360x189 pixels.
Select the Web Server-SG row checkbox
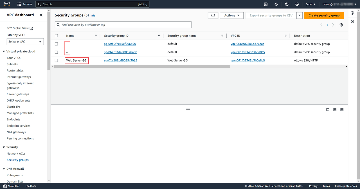[x=57, y=60]
